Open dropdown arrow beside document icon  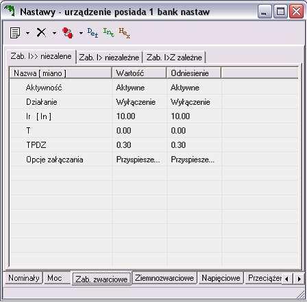tap(27, 33)
